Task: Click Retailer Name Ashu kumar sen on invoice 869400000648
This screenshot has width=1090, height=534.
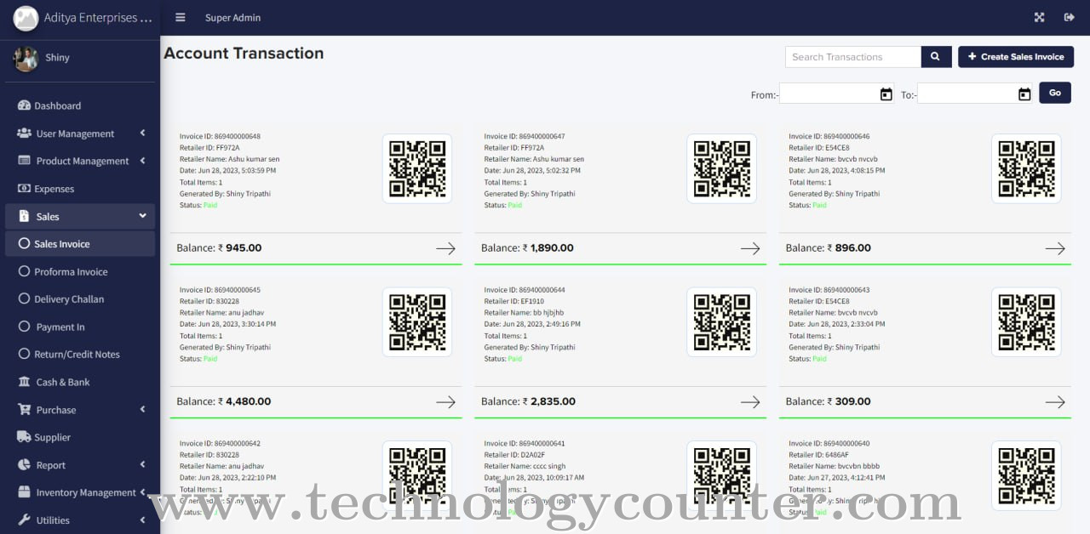Action: click(x=230, y=159)
